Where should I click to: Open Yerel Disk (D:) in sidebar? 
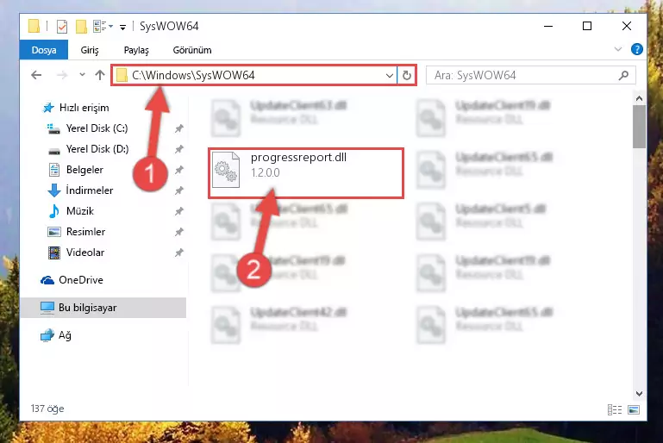coord(97,149)
